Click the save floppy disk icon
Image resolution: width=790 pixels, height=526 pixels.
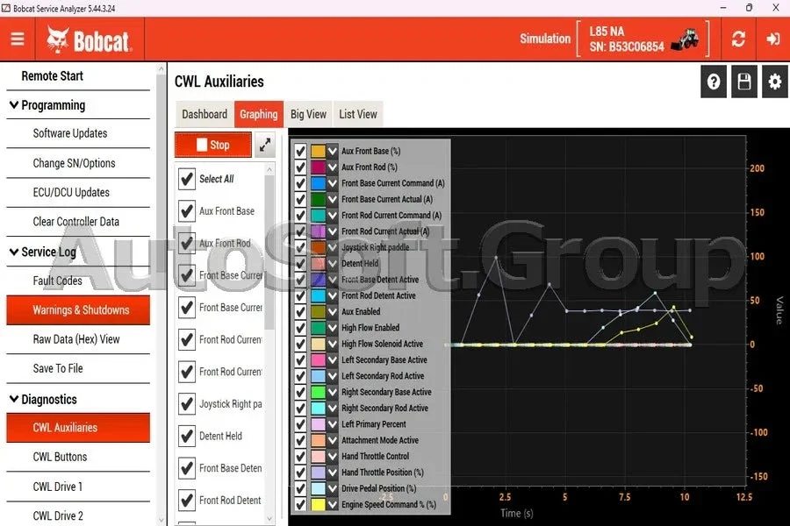click(744, 82)
